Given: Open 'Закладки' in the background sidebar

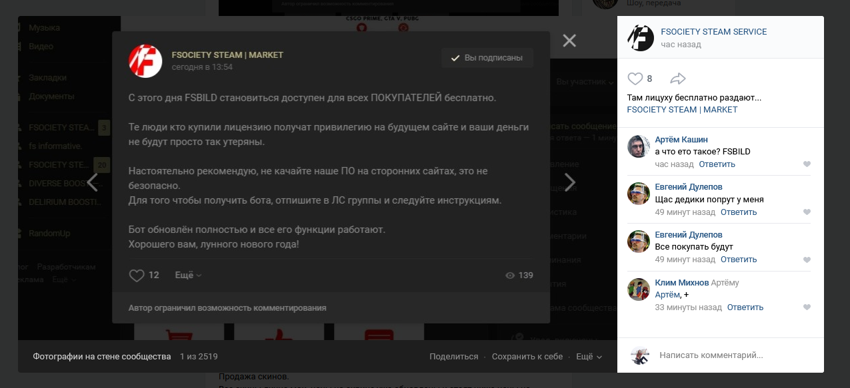Looking at the screenshot, I should [47, 78].
